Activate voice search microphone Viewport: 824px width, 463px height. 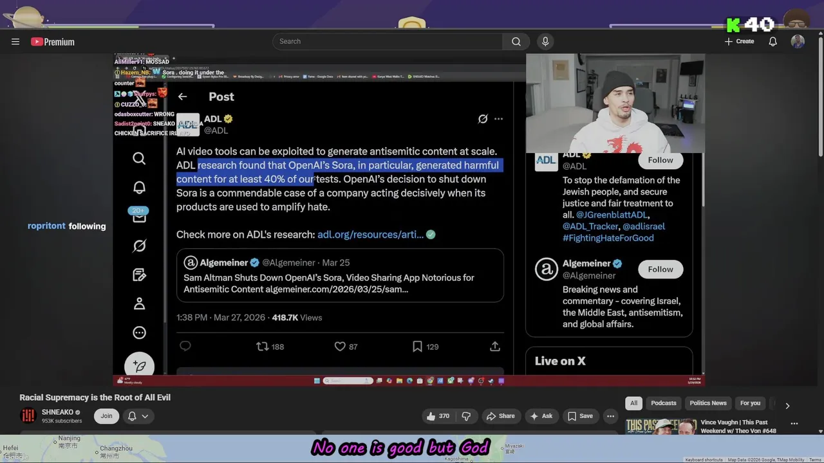click(545, 41)
